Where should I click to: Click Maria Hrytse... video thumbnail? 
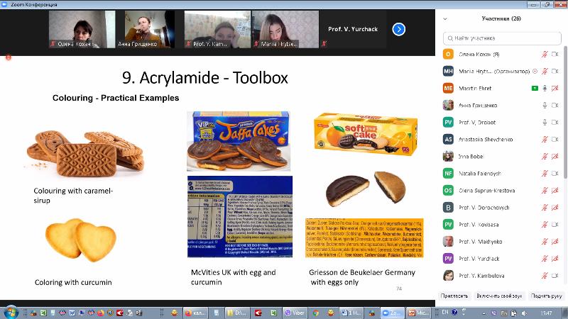(x=285, y=29)
